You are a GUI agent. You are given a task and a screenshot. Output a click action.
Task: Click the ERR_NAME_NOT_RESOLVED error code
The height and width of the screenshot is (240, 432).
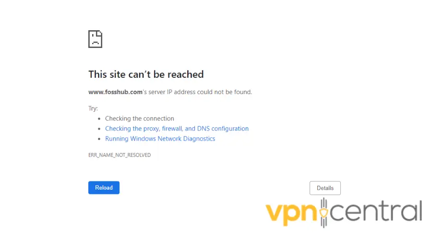(x=120, y=155)
